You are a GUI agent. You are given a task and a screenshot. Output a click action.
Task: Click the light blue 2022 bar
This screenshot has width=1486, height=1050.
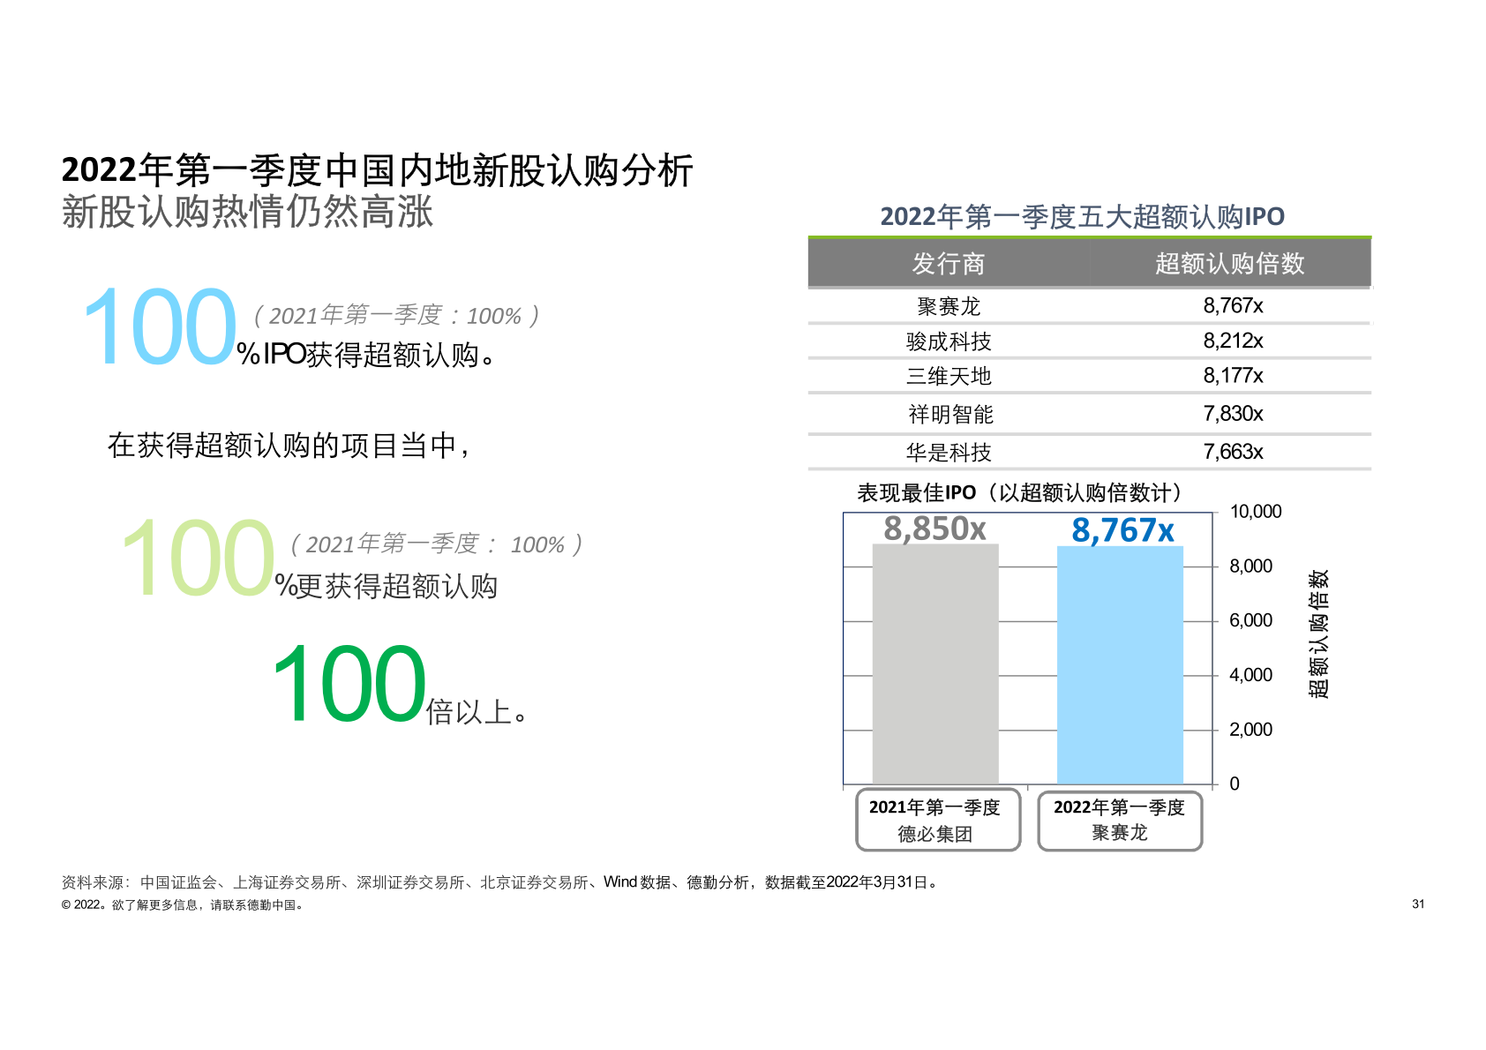(1120, 664)
